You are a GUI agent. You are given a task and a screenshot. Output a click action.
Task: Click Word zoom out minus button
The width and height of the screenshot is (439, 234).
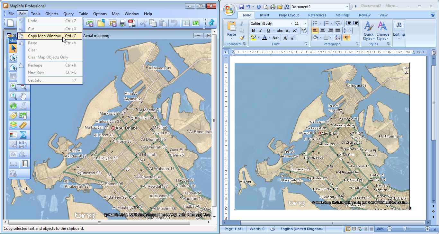click(390, 229)
